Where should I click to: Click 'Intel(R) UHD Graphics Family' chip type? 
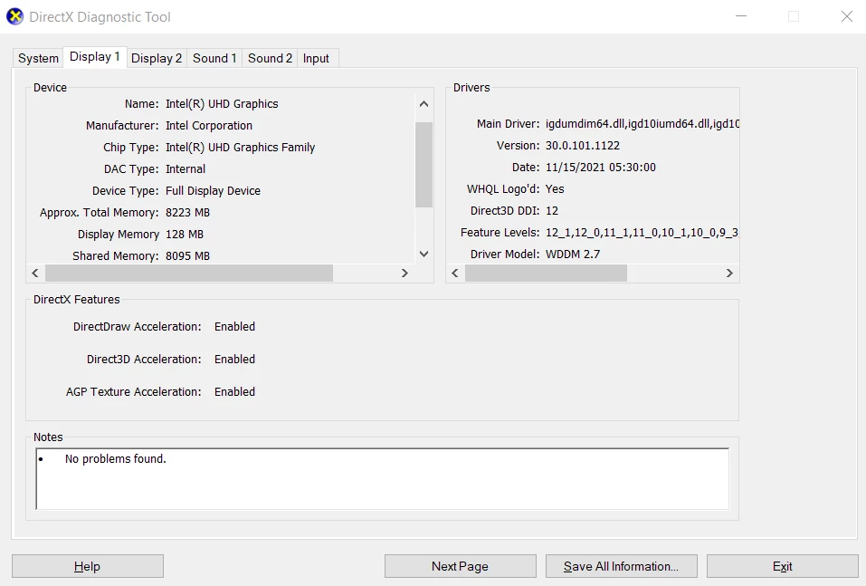(240, 147)
